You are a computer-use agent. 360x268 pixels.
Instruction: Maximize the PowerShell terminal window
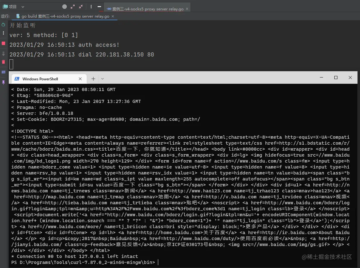pos(336,78)
